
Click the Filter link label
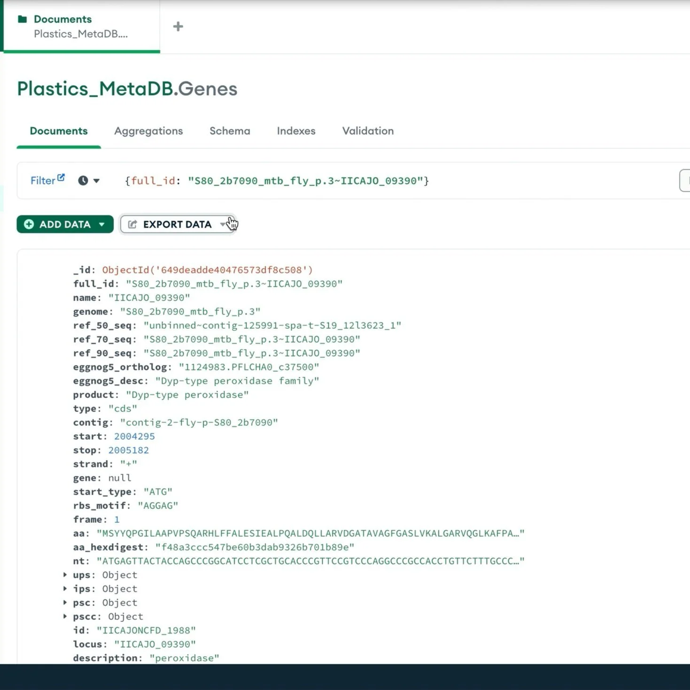click(x=43, y=180)
